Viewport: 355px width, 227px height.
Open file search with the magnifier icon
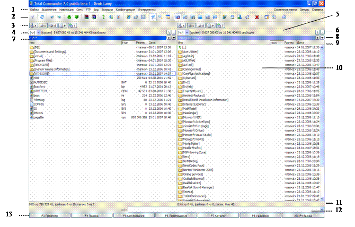point(161,17)
